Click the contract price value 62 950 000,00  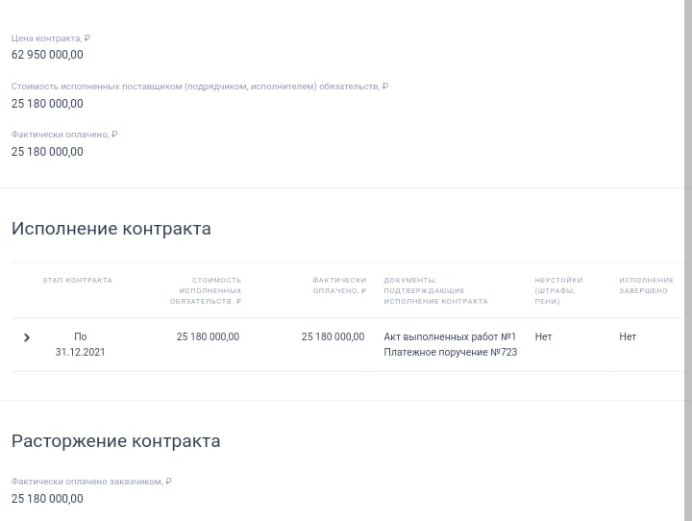(47, 55)
